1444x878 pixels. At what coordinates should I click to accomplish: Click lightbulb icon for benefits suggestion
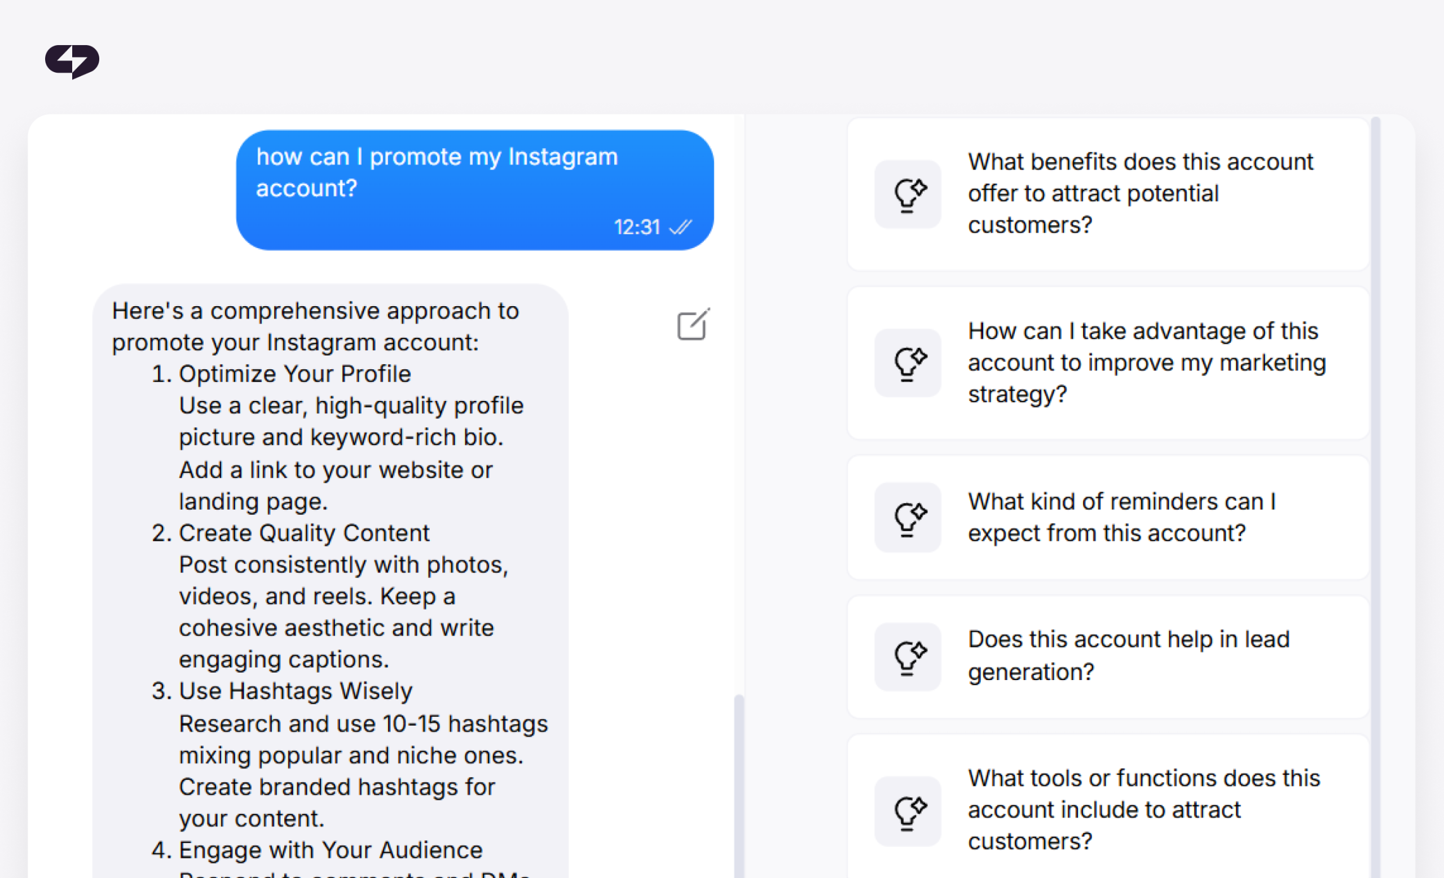click(x=908, y=195)
